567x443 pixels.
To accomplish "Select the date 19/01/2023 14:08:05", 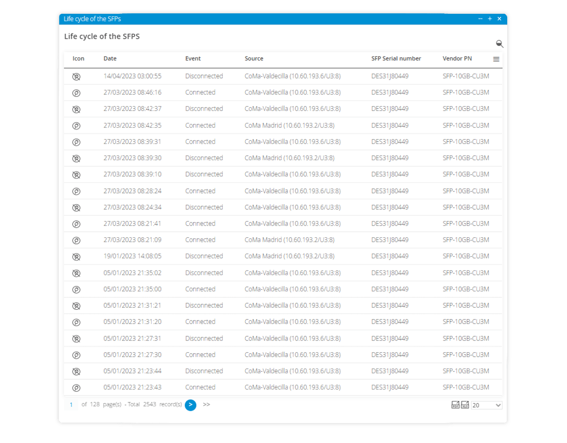I will [x=132, y=256].
